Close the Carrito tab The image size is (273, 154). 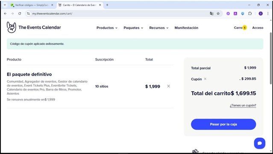point(100,5)
